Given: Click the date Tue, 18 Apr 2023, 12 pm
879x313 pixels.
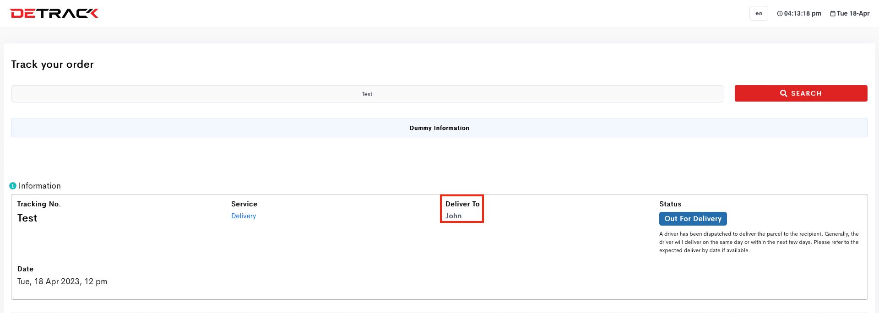Looking at the screenshot, I should [62, 281].
